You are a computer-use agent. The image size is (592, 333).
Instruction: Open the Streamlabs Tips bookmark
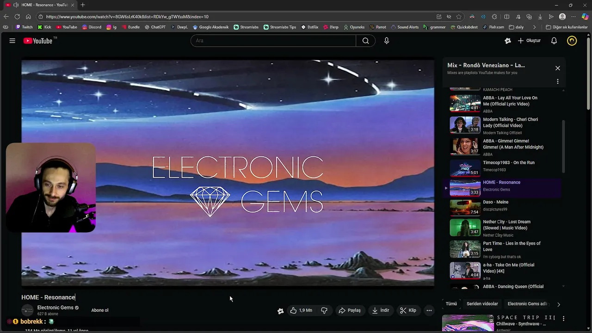tap(280, 27)
